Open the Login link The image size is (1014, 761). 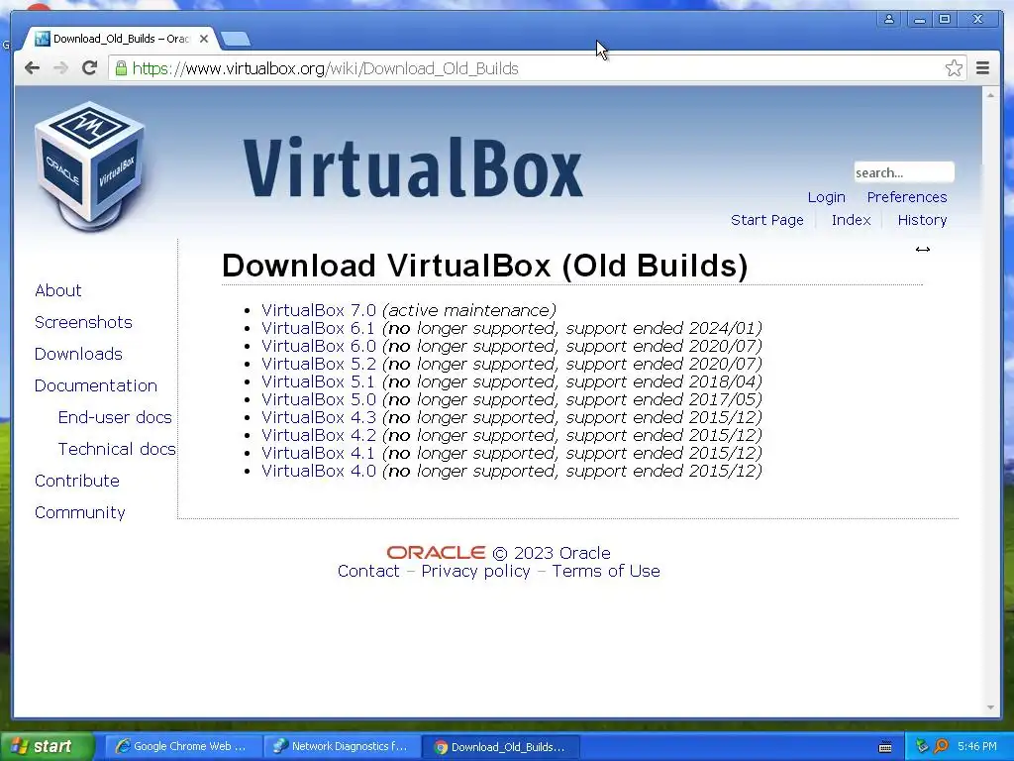pyautogui.click(x=827, y=197)
